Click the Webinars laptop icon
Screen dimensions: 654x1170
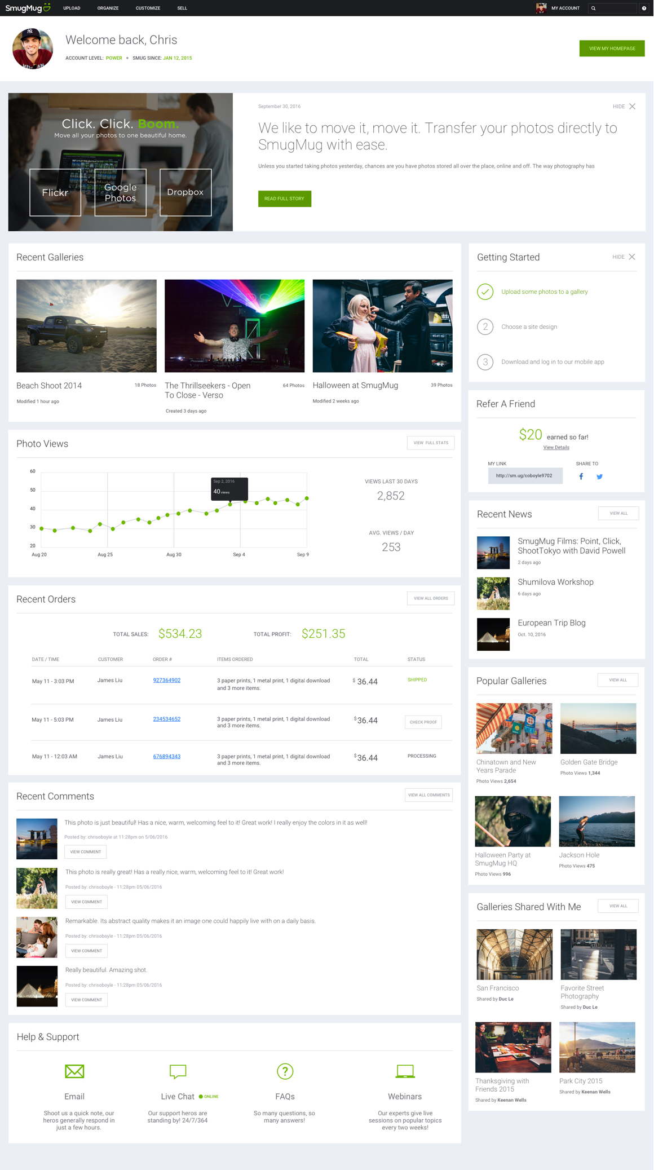tap(405, 1071)
